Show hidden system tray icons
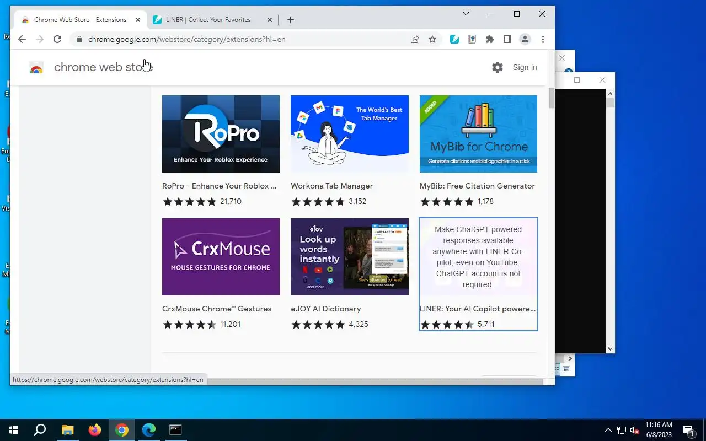This screenshot has height=441, width=706. pyautogui.click(x=608, y=430)
